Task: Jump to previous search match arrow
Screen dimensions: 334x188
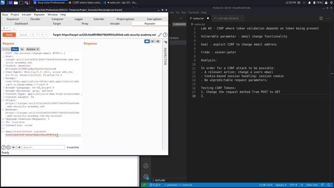Action: 14,147
